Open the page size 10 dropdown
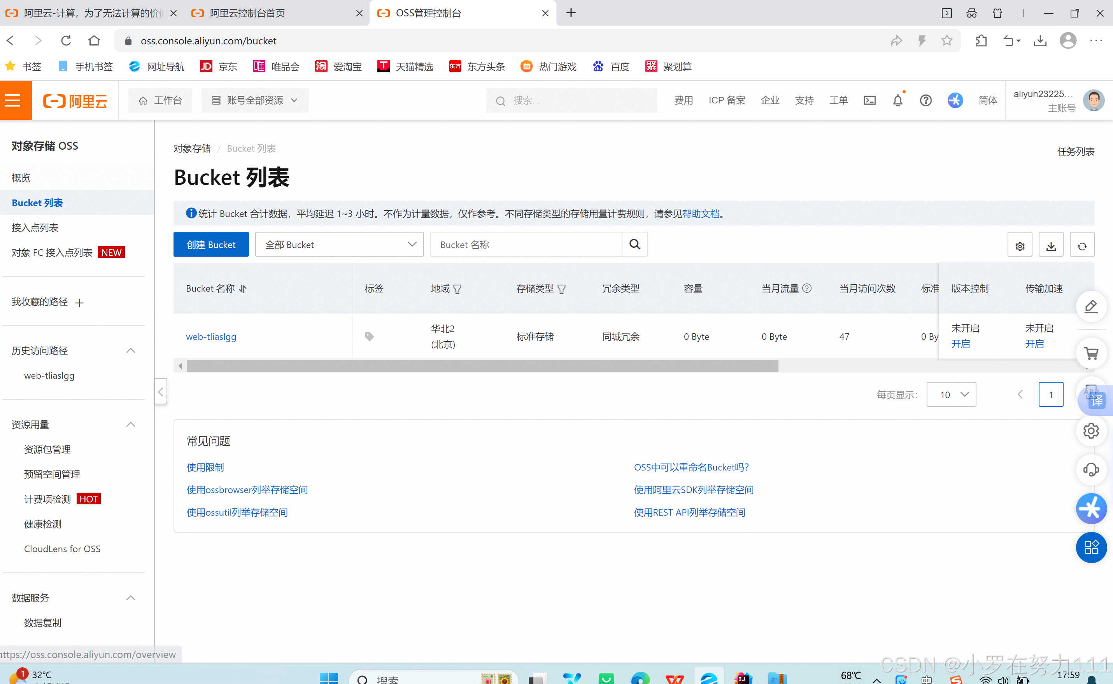 pyautogui.click(x=951, y=394)
